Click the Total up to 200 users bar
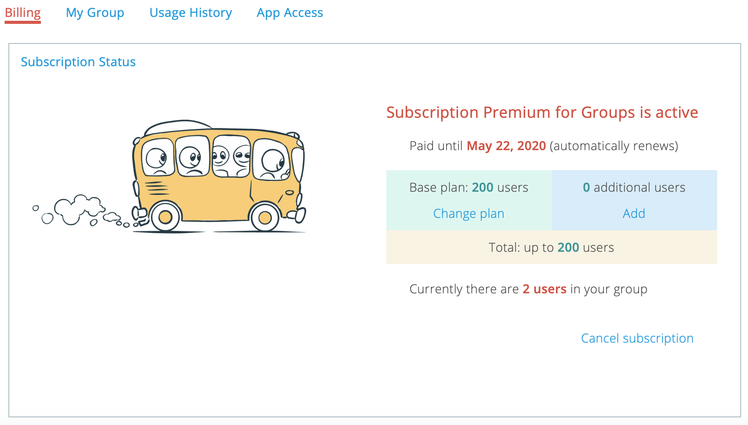 pos(552,247)
